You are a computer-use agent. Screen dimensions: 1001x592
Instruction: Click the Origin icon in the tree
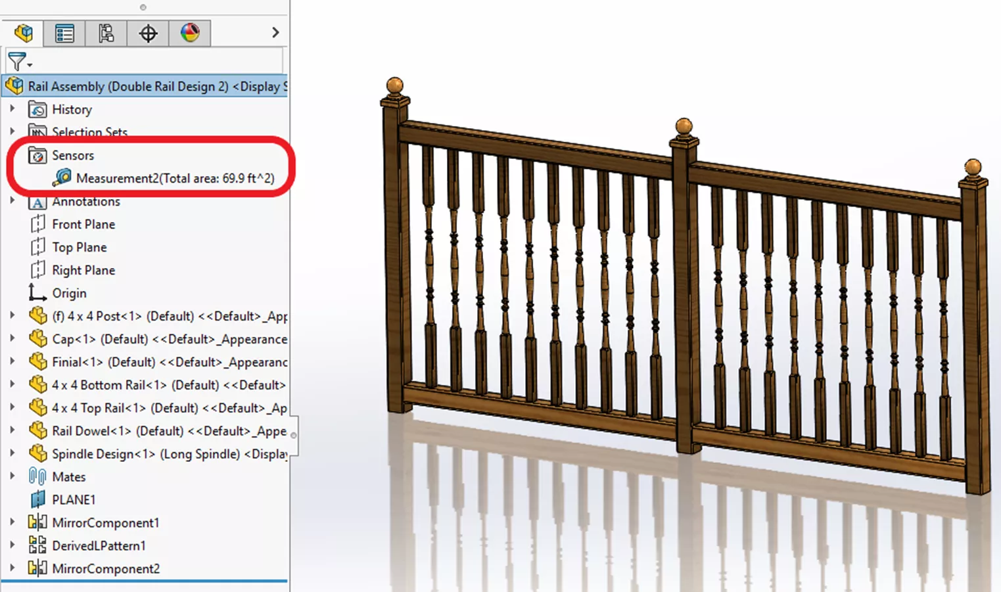37,293
